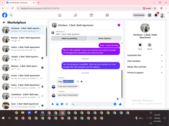Open Task View on the taskbar

click(x=9, y=118)
